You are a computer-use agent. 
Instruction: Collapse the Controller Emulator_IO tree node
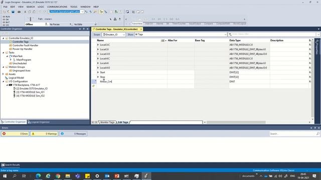4,38
